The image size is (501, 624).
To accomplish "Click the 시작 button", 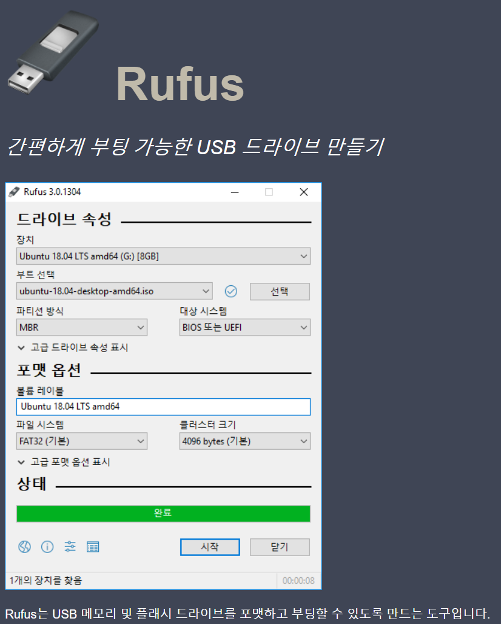I will pos(210,547).
